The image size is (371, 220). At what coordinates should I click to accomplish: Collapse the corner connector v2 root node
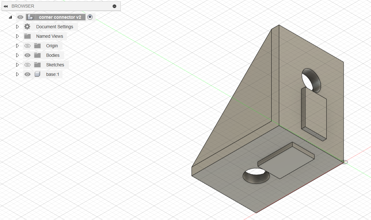(x=11, y=17)
